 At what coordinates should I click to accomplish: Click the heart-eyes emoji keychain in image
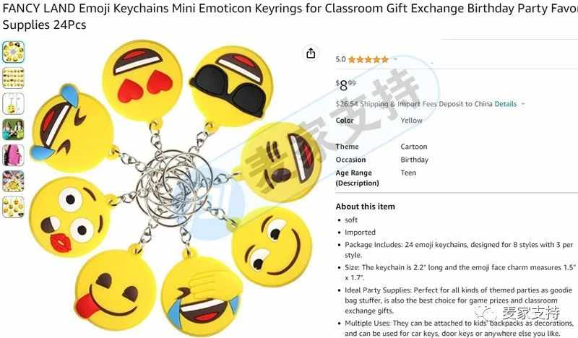[142, 80]
